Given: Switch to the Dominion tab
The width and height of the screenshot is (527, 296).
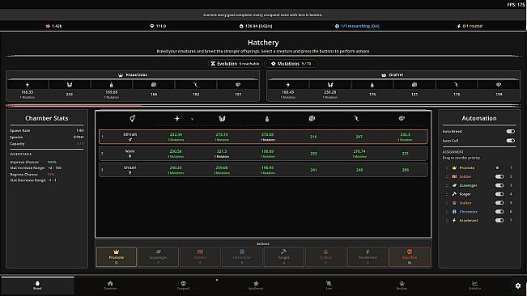Looking at the screenshot, I should pos(110,285).
